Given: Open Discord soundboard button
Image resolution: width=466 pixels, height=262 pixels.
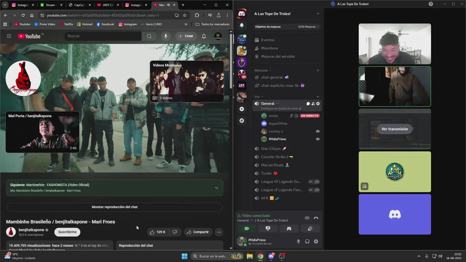Looking at the screenshot, I should (310, 229).
